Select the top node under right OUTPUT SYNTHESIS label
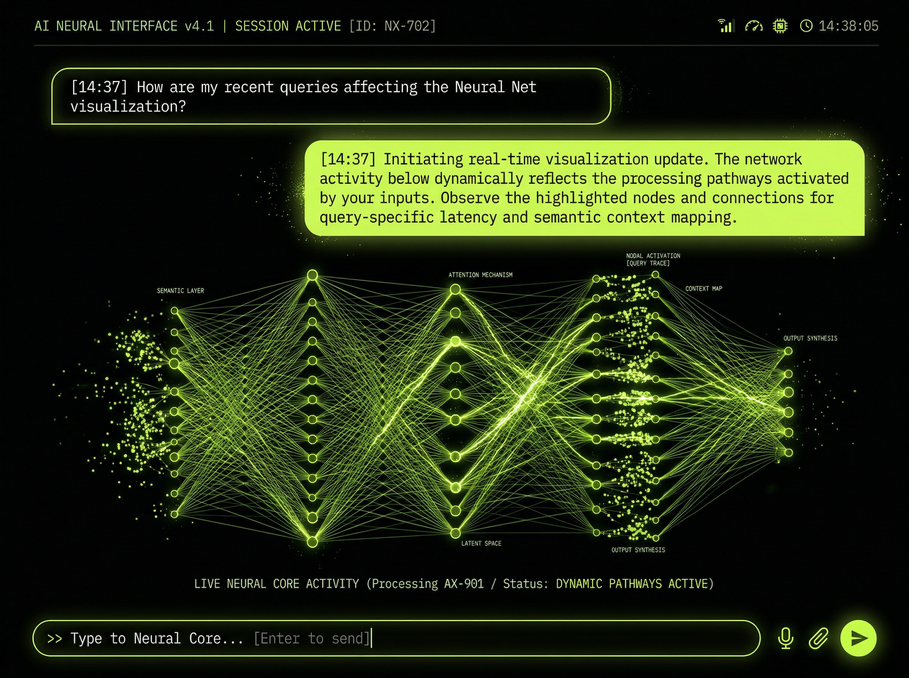 pyautogui.click(x=788, y=351)
